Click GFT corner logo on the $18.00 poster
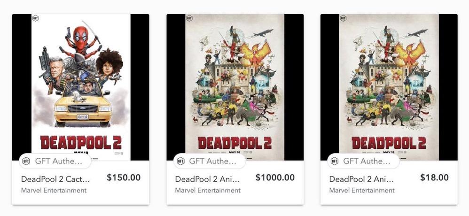 [x=343, y=18]
